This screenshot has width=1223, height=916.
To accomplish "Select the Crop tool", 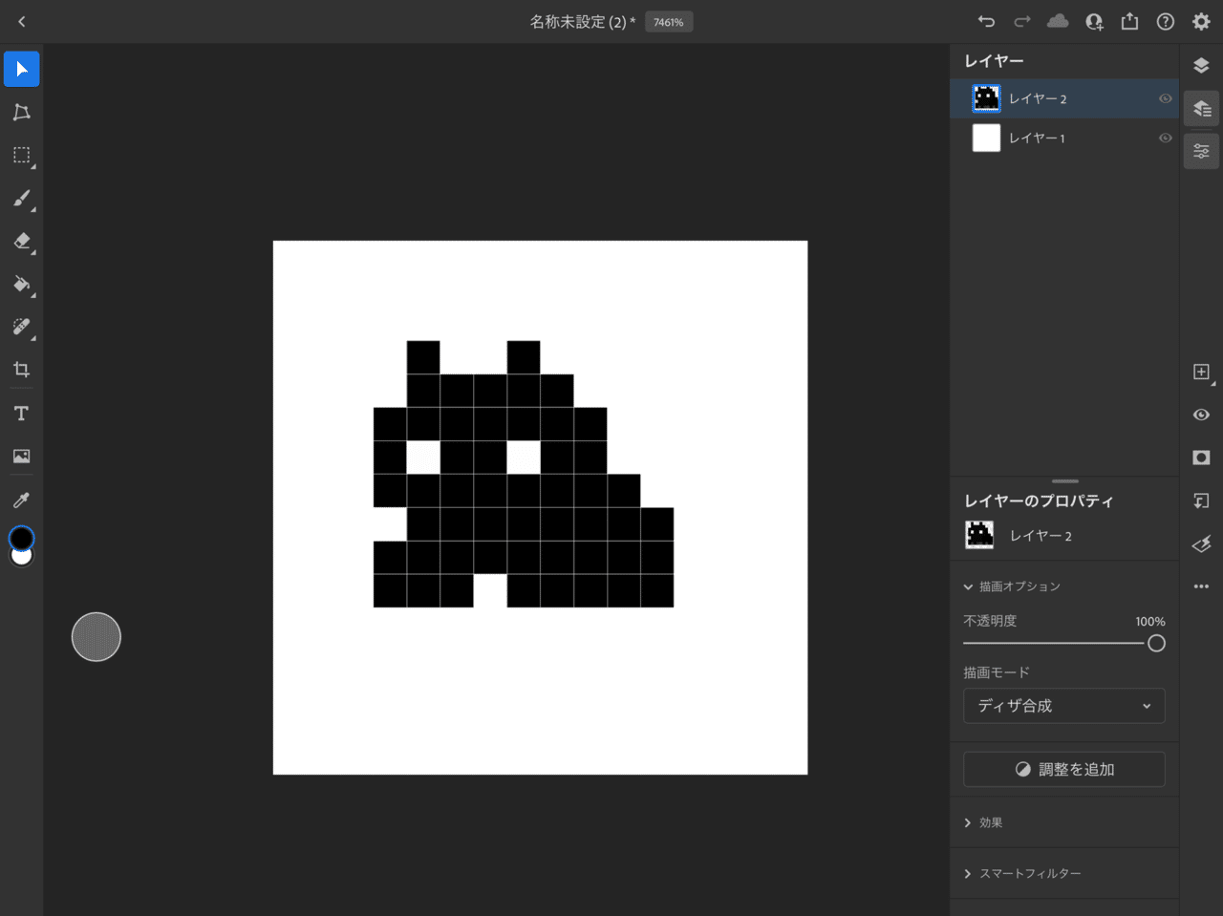I will coord(21,371).
